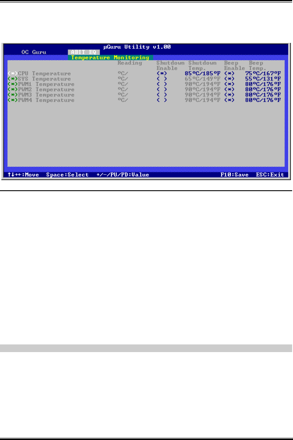Enable Shutdown for PWM2 Temperature
Viewport: 293px width, 440px height.
click(x=162, y=90)
